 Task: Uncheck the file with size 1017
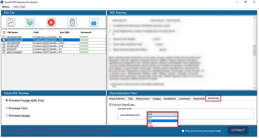tap(4, 43)
